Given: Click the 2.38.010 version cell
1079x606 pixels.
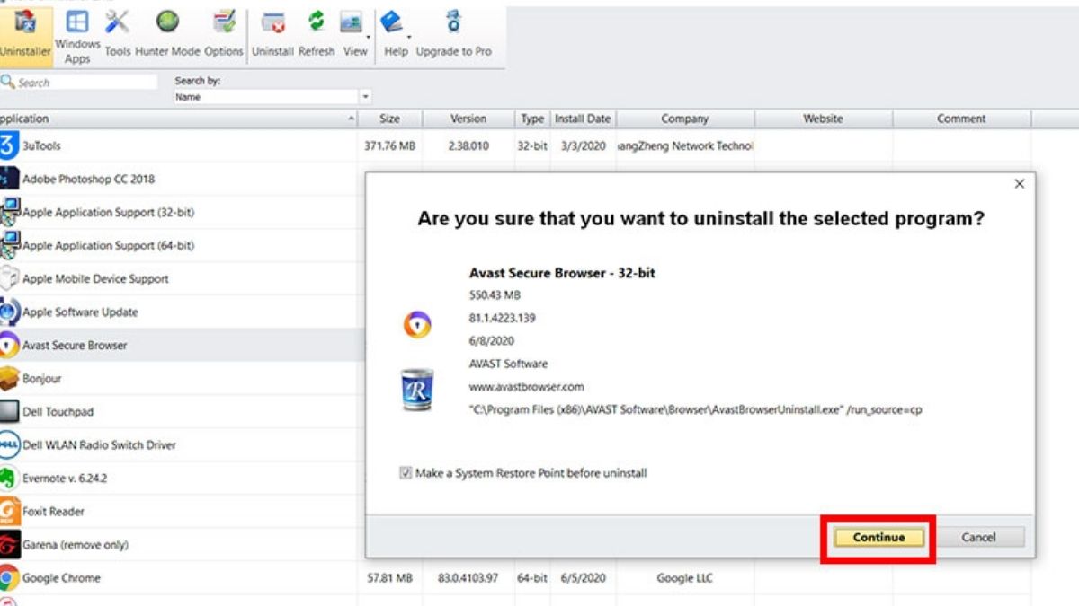Looking at the screenshot, I should (468, 145).
